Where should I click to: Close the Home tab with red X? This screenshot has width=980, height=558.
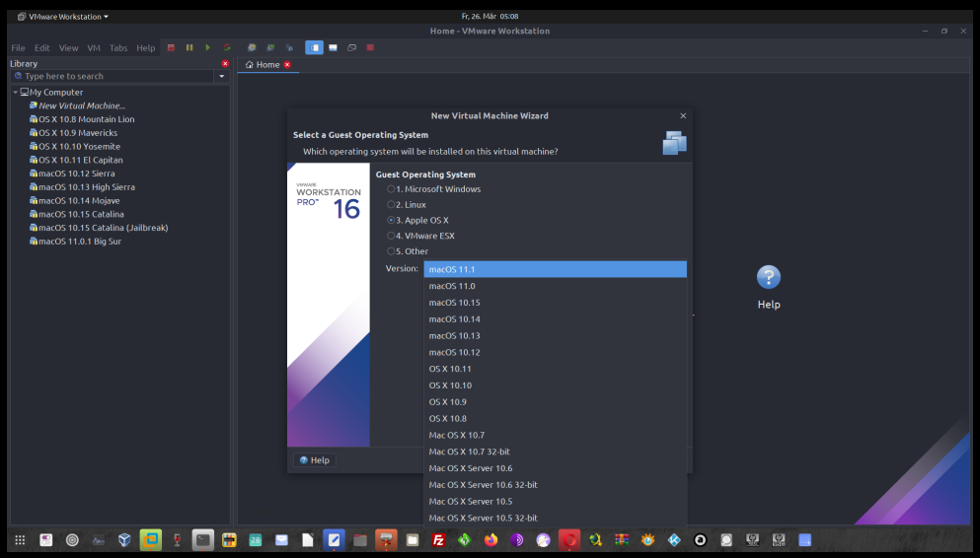click(287, 65)
